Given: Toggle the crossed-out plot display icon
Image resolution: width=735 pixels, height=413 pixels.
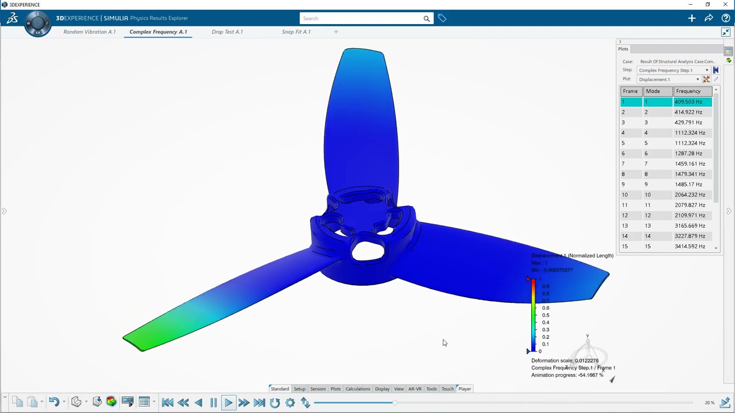Looking at the screenshot, I should pyautogui.click(x=706, y=79).
